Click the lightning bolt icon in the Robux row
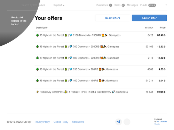Viewport: 174px width, 130px height. 38,92
